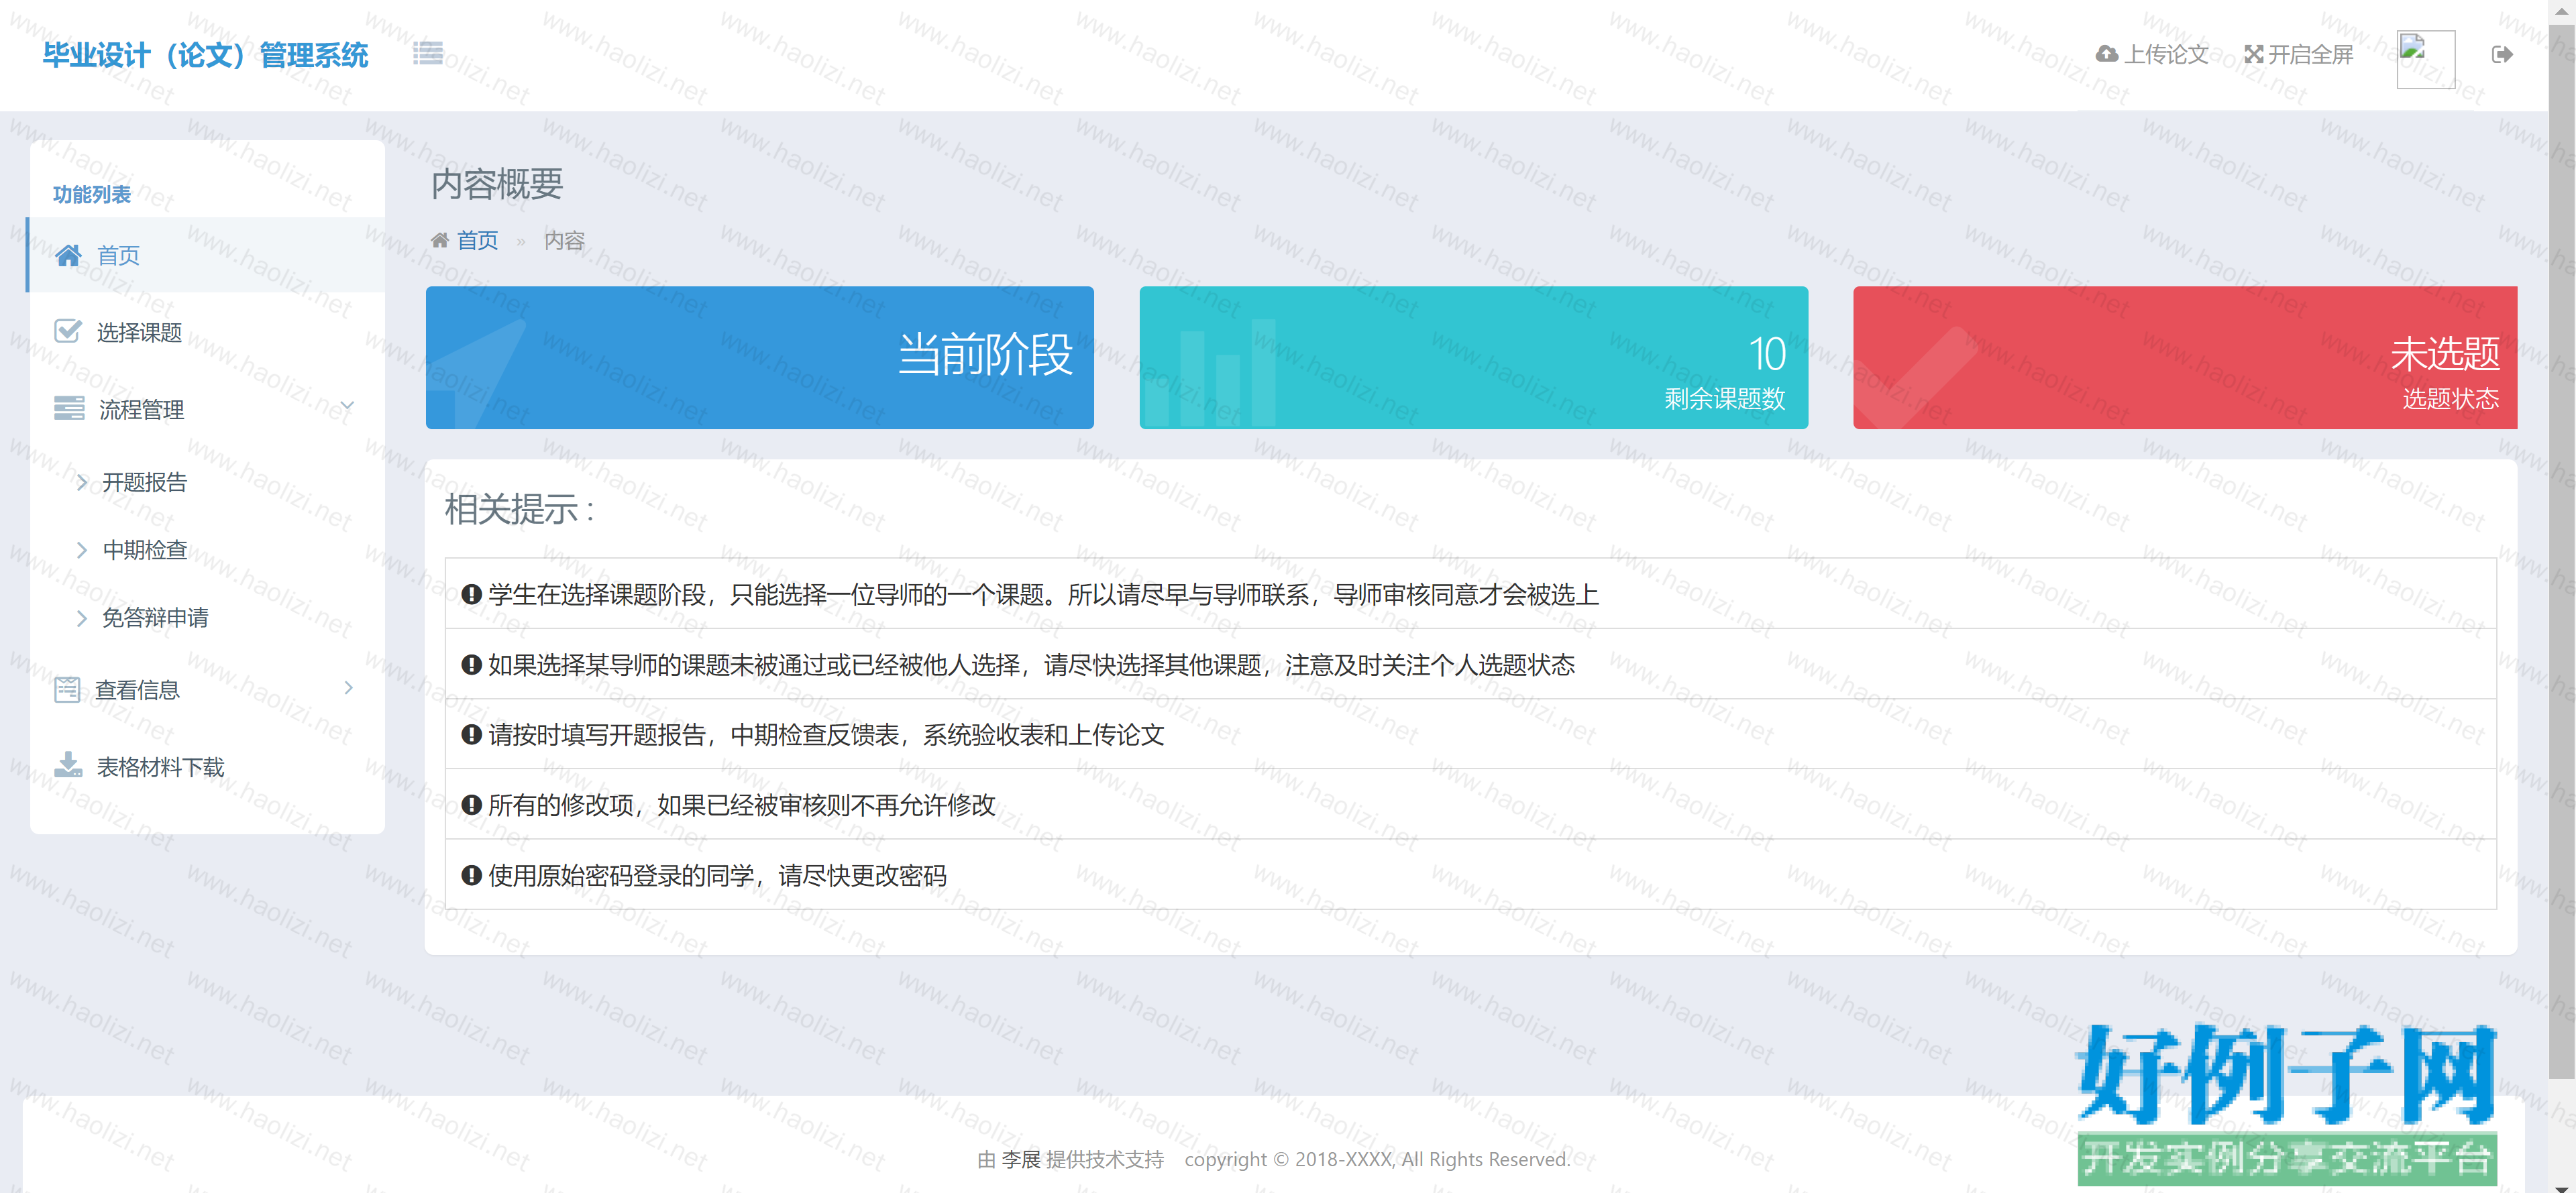Click the 查看信息 list icon
Screen dimensions: 2576x1193
pos(67,690)
